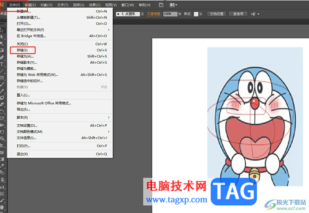Select the Gradient tool
The height and width of the screenshot is (213, 309).
pyautogui.click(x=2, y=159)
